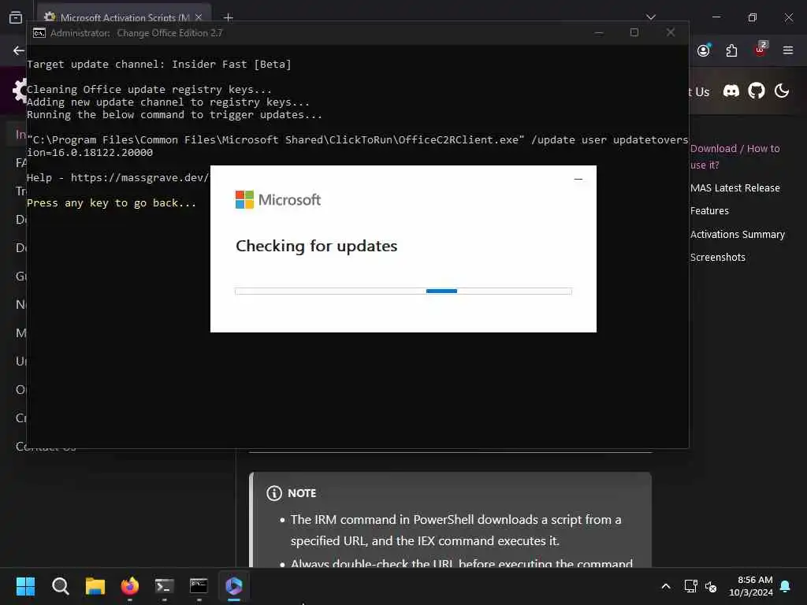Open the MAS Latest Release link

point(734,187)
